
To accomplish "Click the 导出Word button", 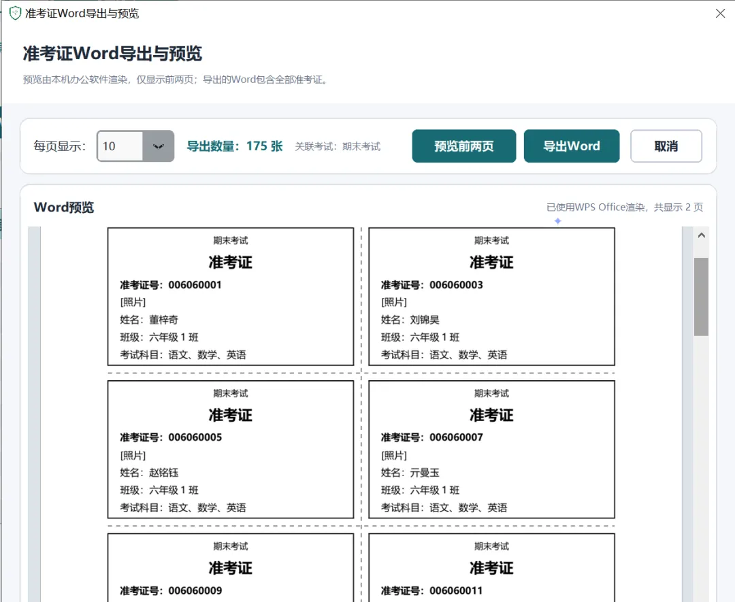I will [572, 146].
